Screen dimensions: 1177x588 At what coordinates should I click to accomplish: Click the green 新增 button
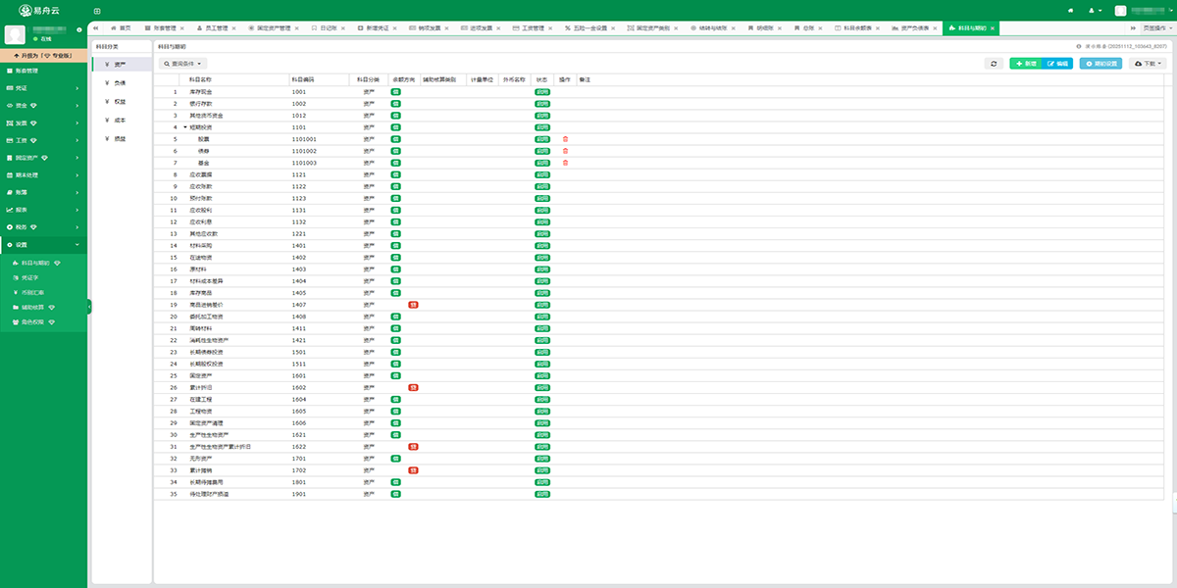1025,63
